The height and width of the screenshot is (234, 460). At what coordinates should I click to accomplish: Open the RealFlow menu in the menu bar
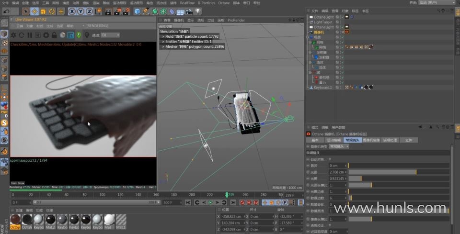187,3
